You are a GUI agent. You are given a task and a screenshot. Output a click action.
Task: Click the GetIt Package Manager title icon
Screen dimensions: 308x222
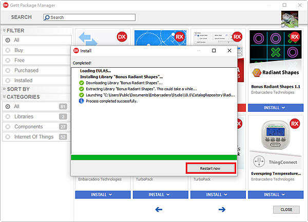click(x=6, y=5)
